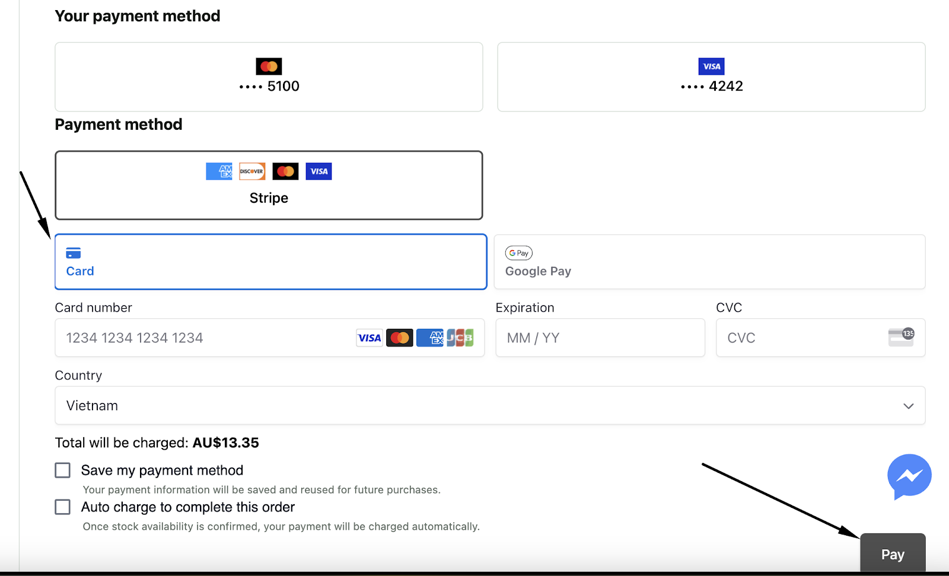Check Auto charge to complete this order

pyautogui.click(x=62, y=507)
